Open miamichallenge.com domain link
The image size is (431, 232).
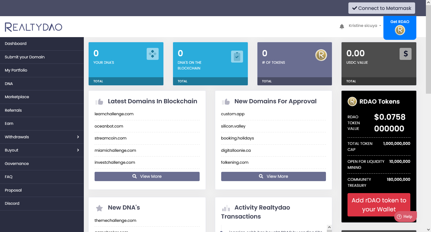(115, 151)
